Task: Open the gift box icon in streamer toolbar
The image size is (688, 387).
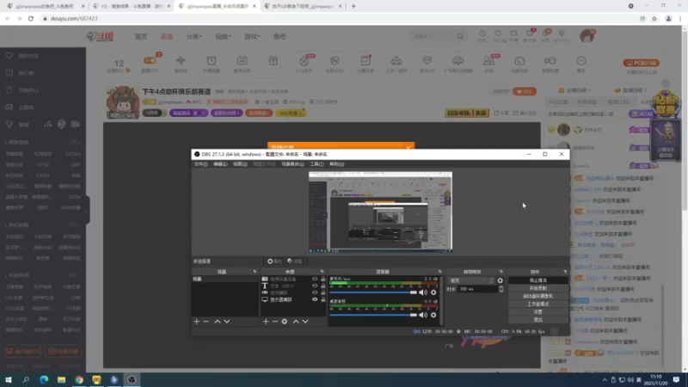Action: [x=273, y=61]
